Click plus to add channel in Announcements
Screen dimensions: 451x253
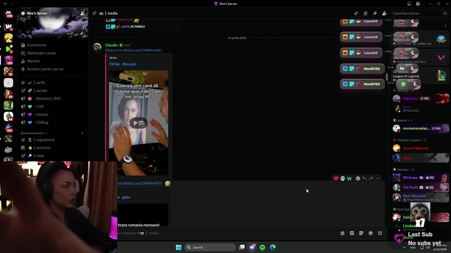tap(82, 133)
